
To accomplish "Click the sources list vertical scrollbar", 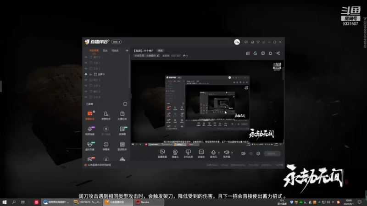I will click(129, 71).
